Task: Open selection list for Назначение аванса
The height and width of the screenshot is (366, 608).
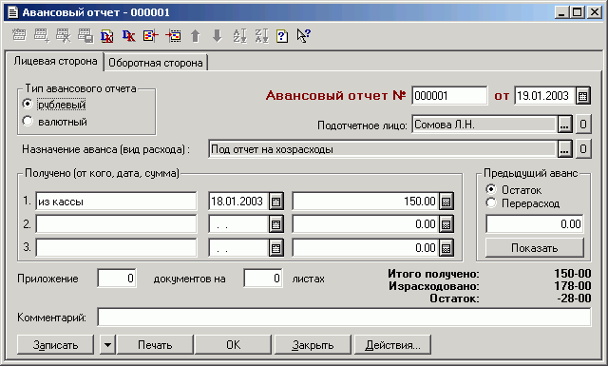Action: tap(564, 149)
